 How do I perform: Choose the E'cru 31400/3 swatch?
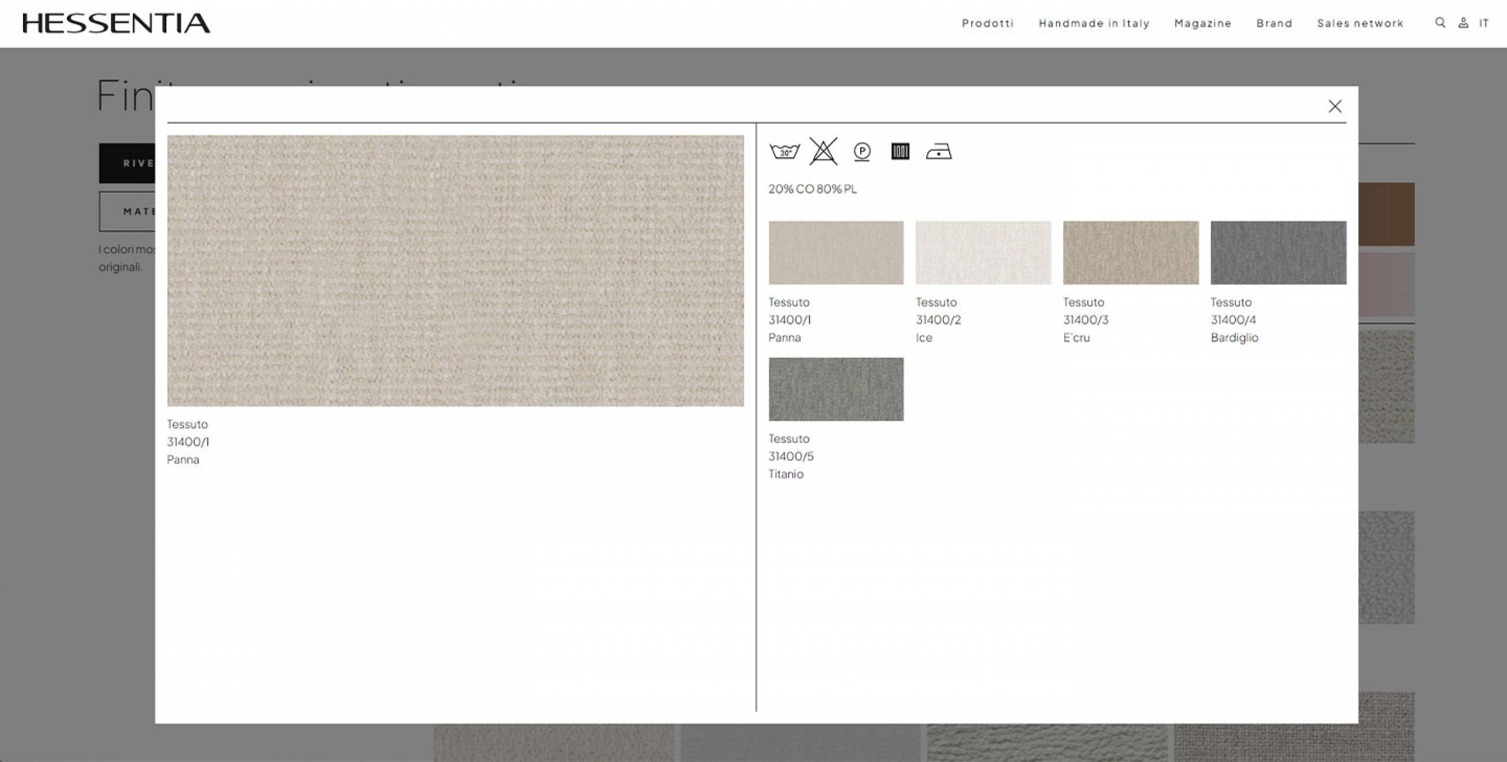pyautogui.click(x=1131, y=253)
